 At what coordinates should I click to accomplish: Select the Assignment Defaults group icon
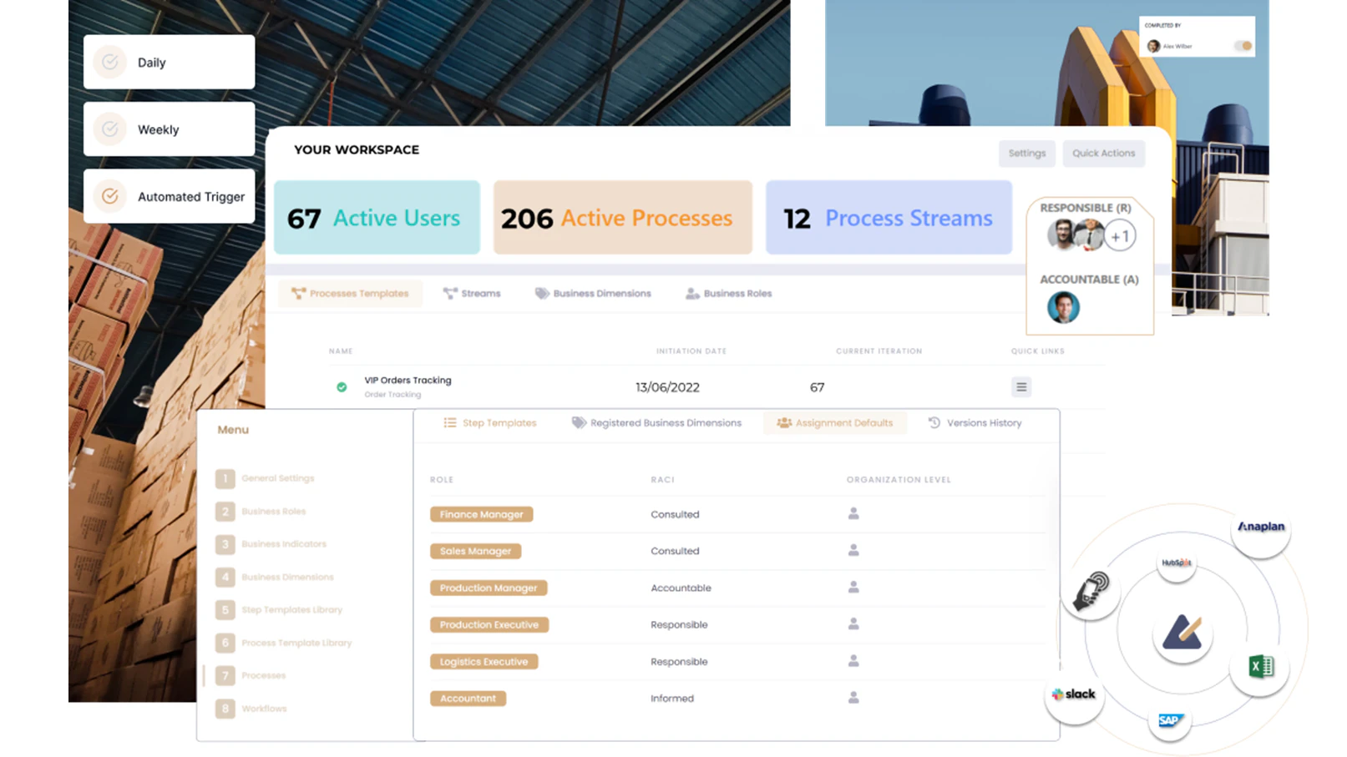point(783,423)
